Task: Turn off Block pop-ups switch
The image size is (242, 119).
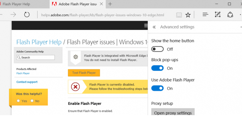Action: 157,68
